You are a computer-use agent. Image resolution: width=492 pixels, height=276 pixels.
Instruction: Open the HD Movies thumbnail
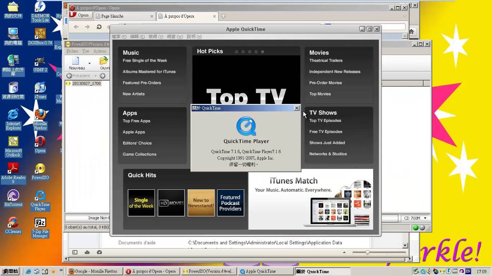tap(171, 203)
